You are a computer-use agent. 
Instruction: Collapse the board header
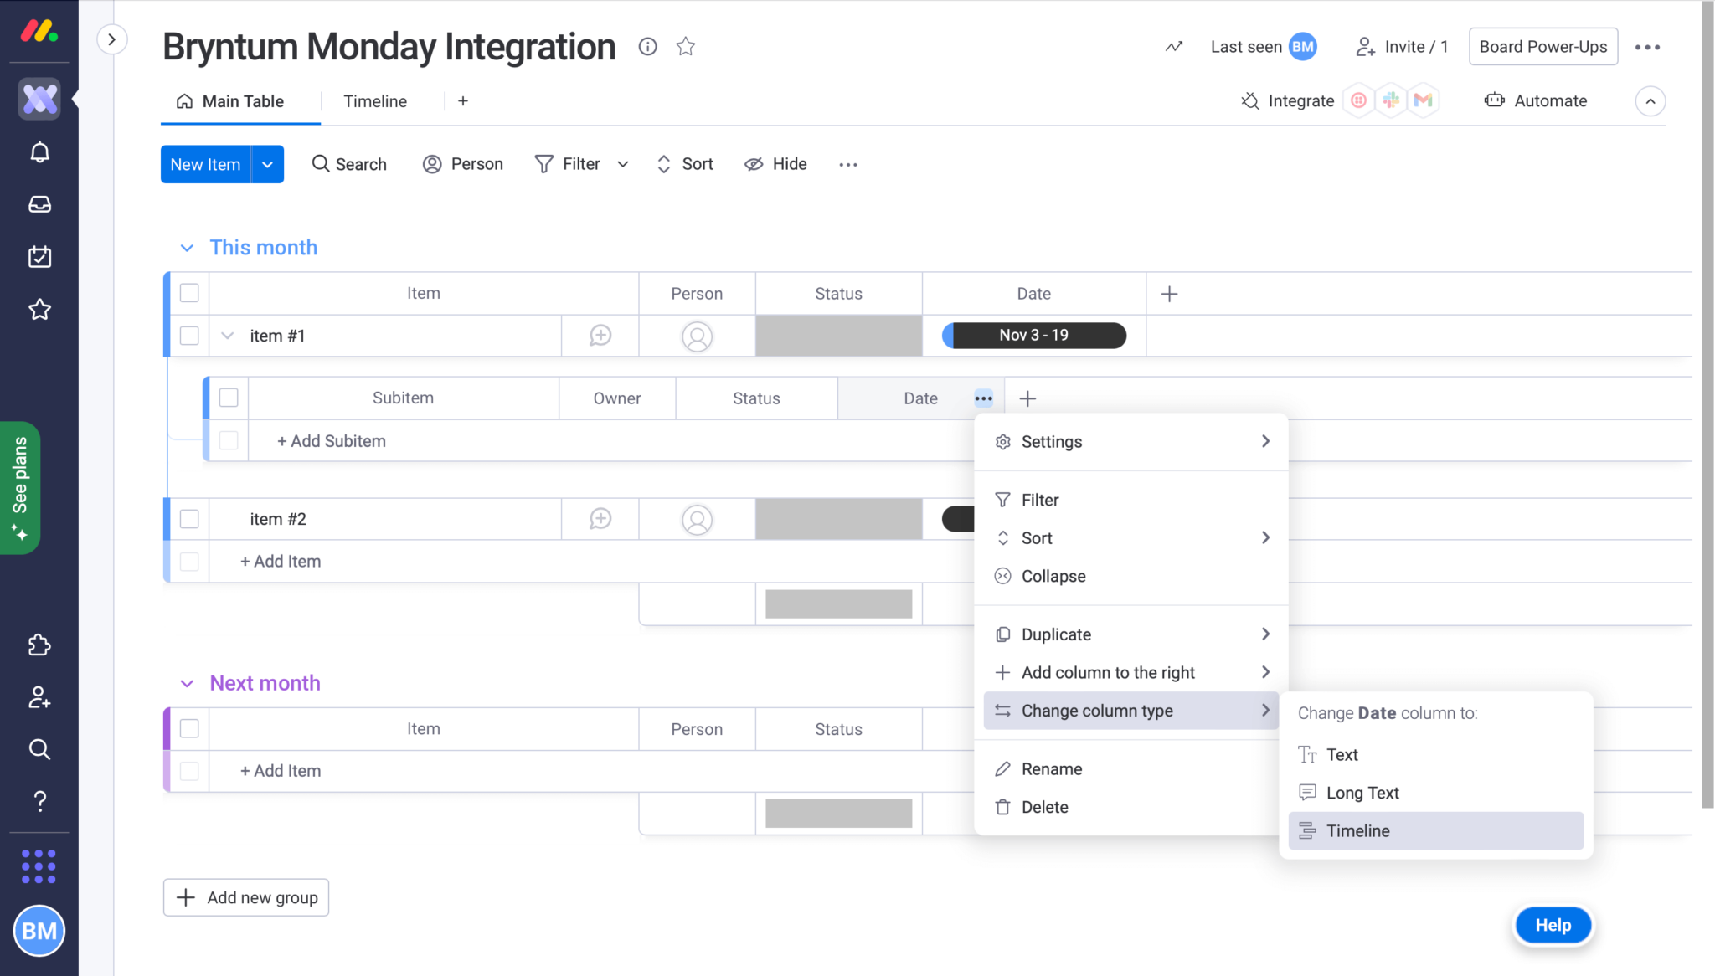1650,101
